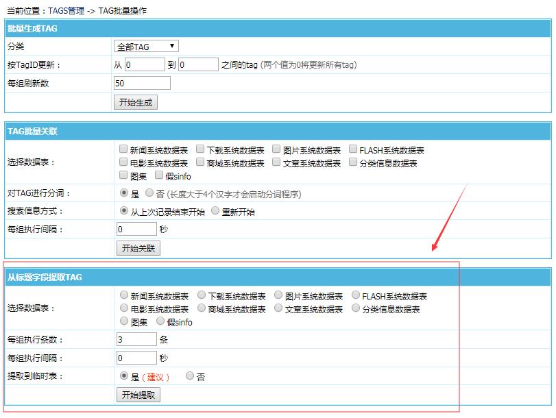Select 商城系统数据表 radio in 从标题字段提取TAG
This screenshot has width=556, height=418.
[x=202, y=308]
